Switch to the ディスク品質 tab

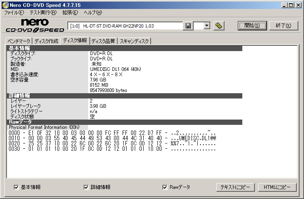click(103, 41)
